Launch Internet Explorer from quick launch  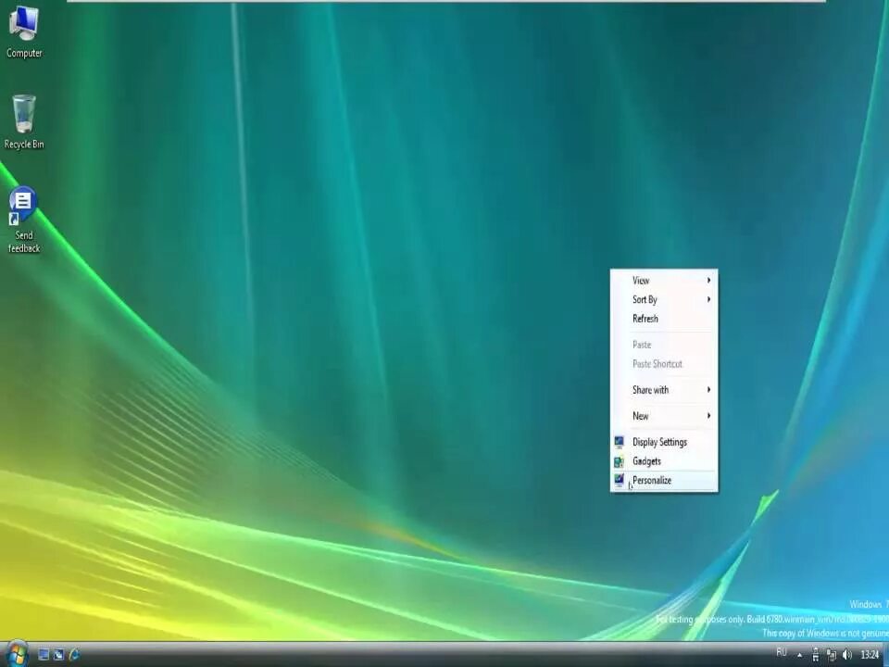74,655
